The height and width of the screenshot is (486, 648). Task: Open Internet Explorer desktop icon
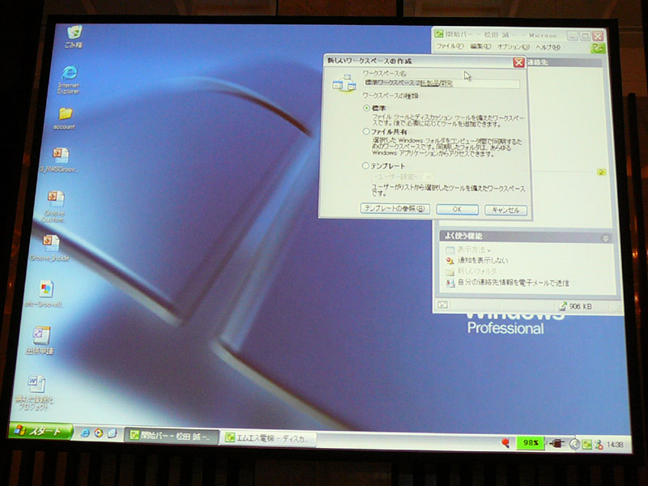(x=69, y=73)
